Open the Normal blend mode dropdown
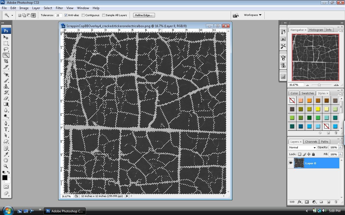 (302, 148)
